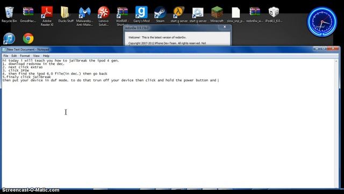
Task: Launch the Minecraft desktop icon
Action: 217,15
